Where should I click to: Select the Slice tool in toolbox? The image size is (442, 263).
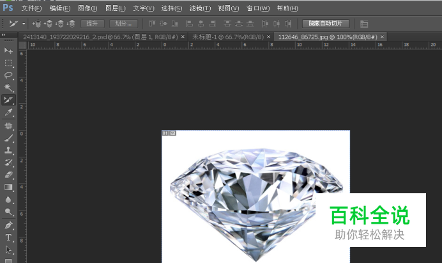[x=8, y=100]
